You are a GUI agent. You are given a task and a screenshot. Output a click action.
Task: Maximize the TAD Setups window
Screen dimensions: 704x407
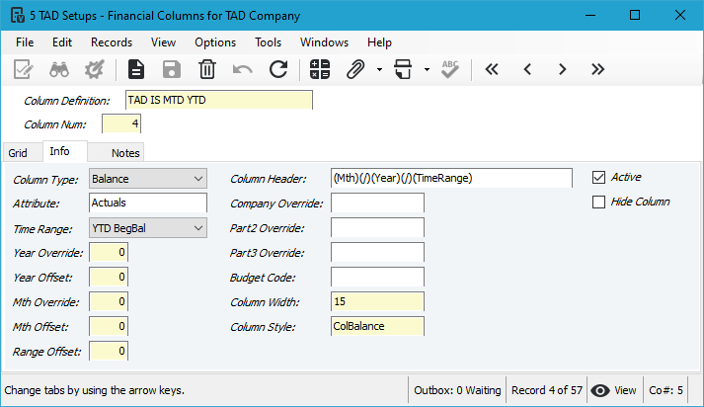pos(635,15)
